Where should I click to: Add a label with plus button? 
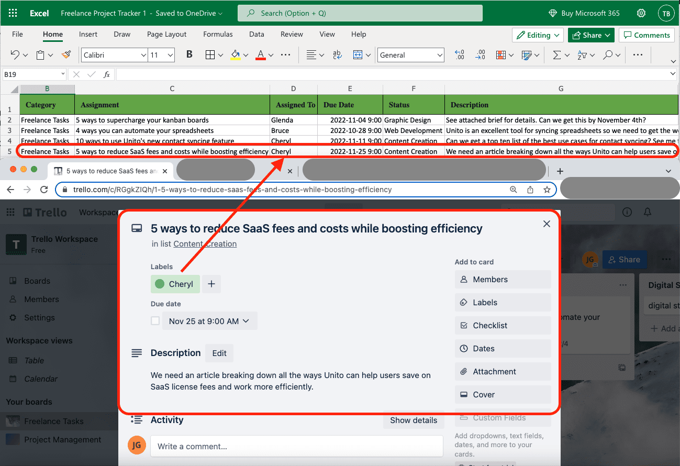[211, 284]
